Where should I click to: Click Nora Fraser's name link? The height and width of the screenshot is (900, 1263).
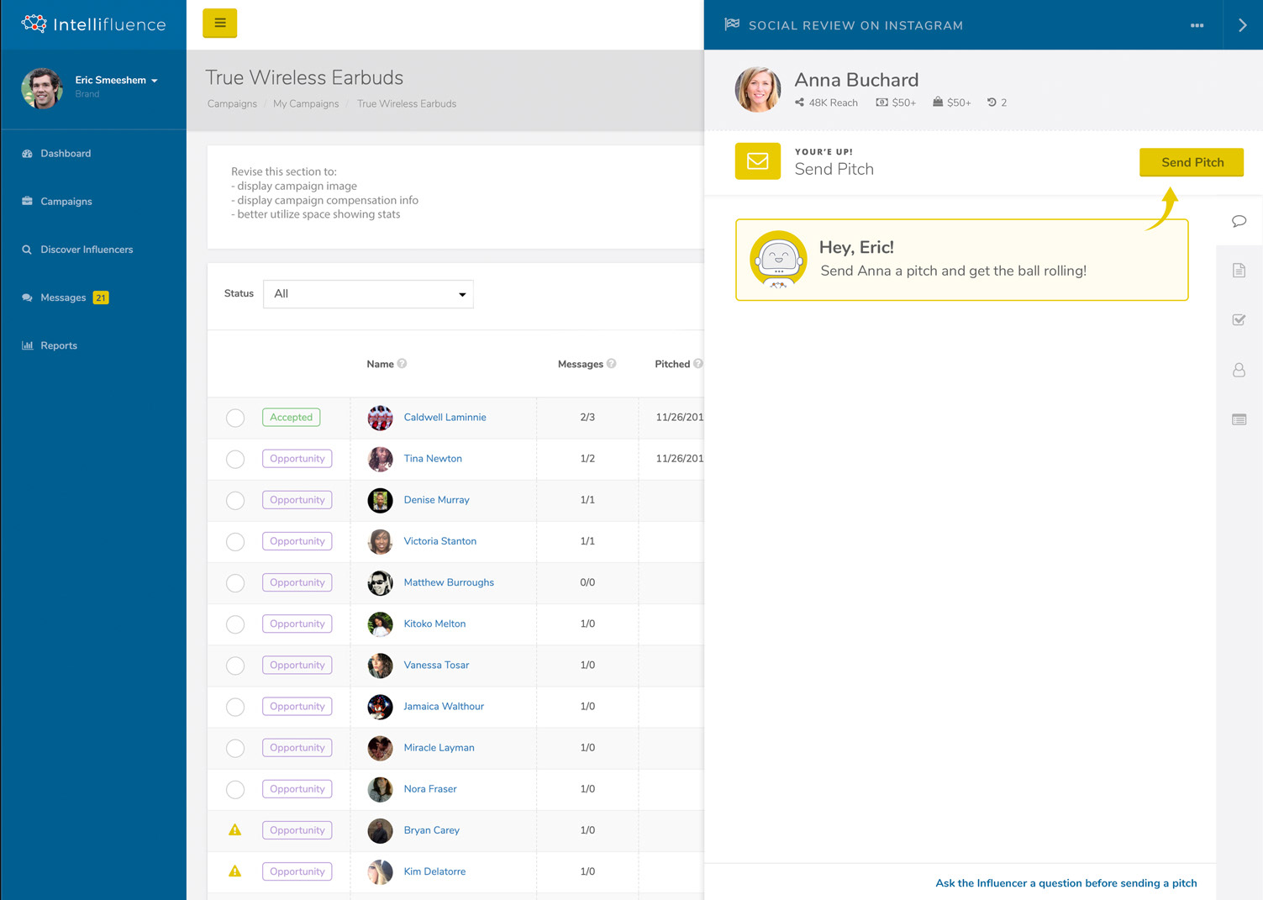pyautogui.click(x=430, y=789)
